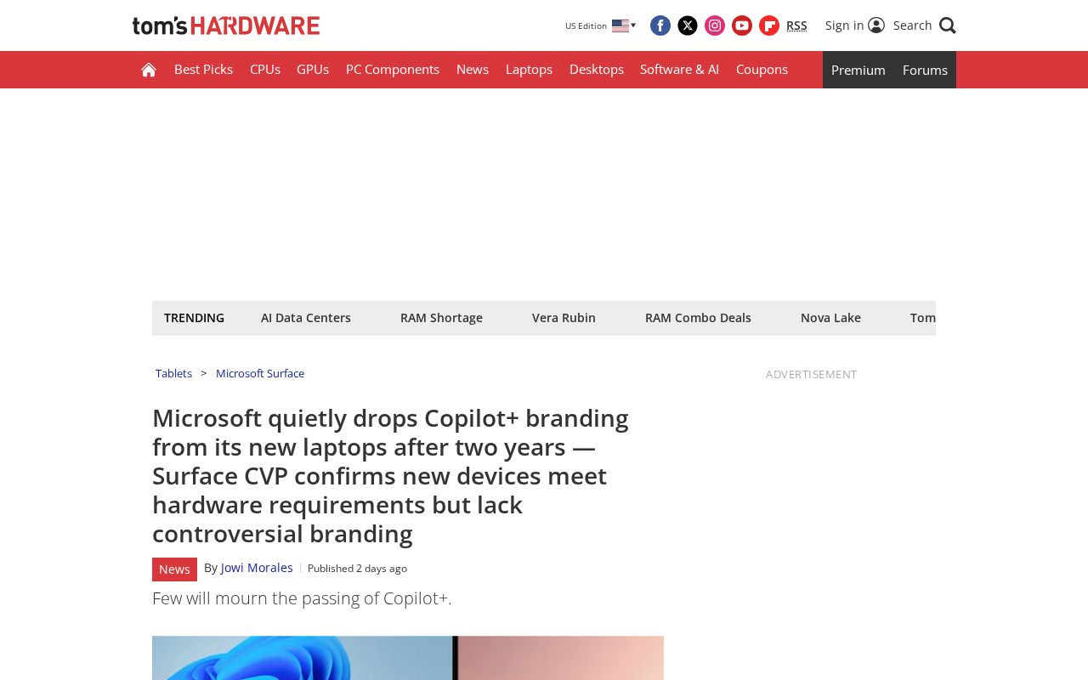Go to the News section in navbar
The image size is (1088, 680).
473,70
